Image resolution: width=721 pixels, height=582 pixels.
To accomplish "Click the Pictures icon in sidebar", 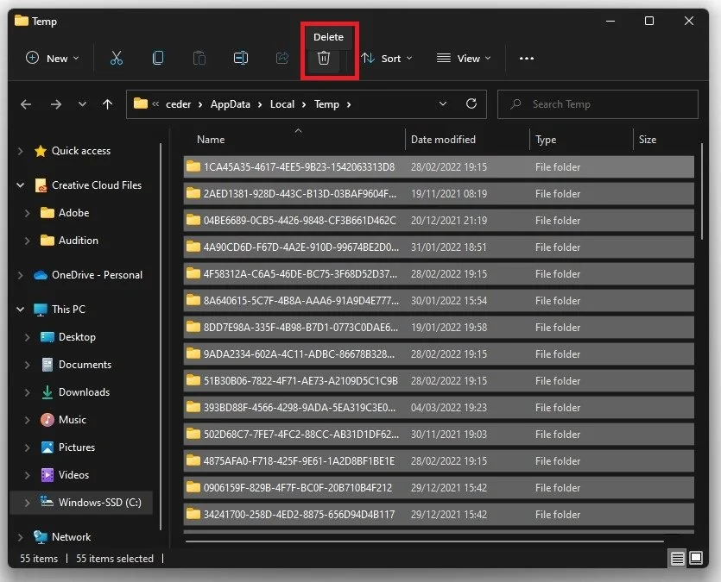I will click(x=47, y=447).
